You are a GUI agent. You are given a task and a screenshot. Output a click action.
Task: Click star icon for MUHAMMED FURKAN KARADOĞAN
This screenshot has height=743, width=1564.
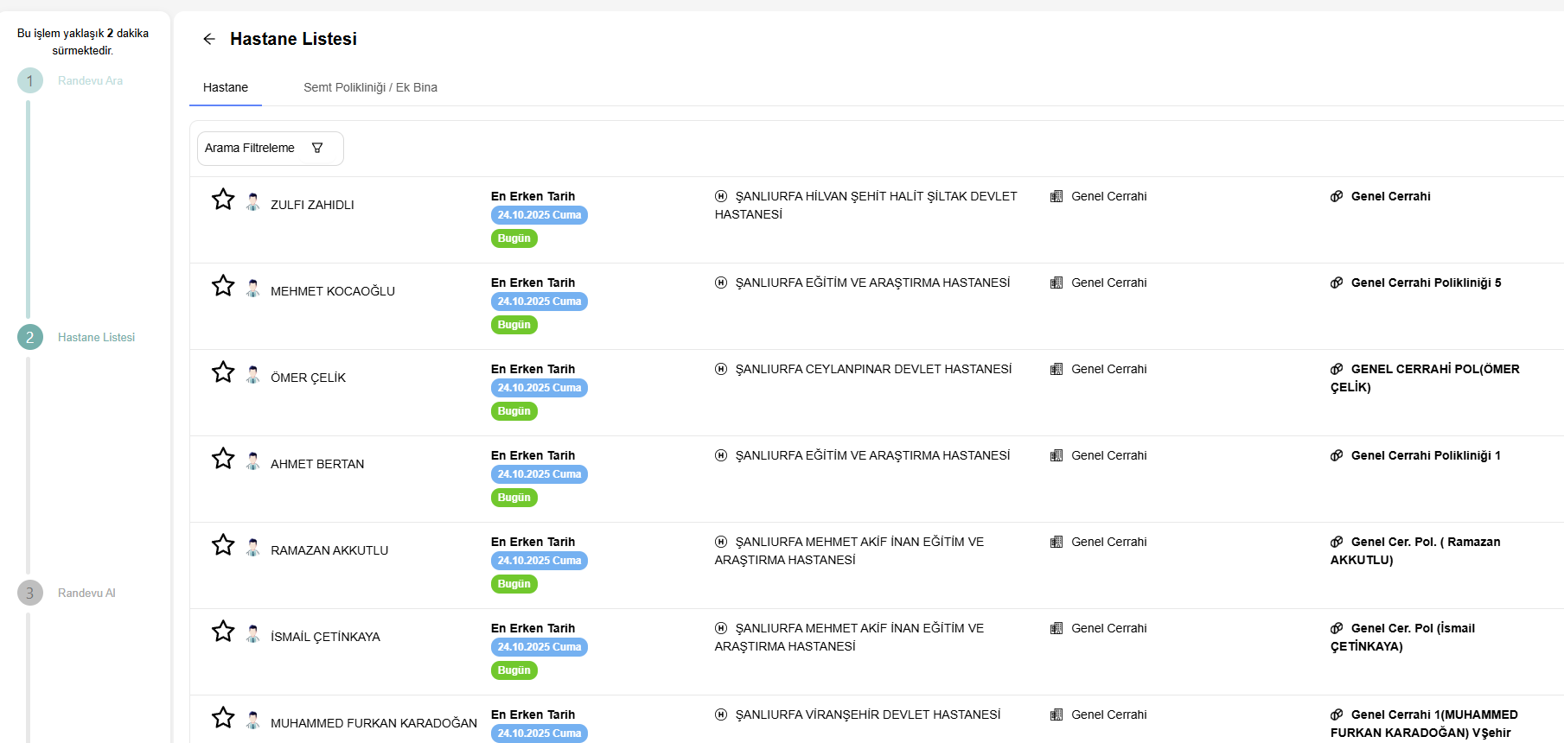coord(223,718)
